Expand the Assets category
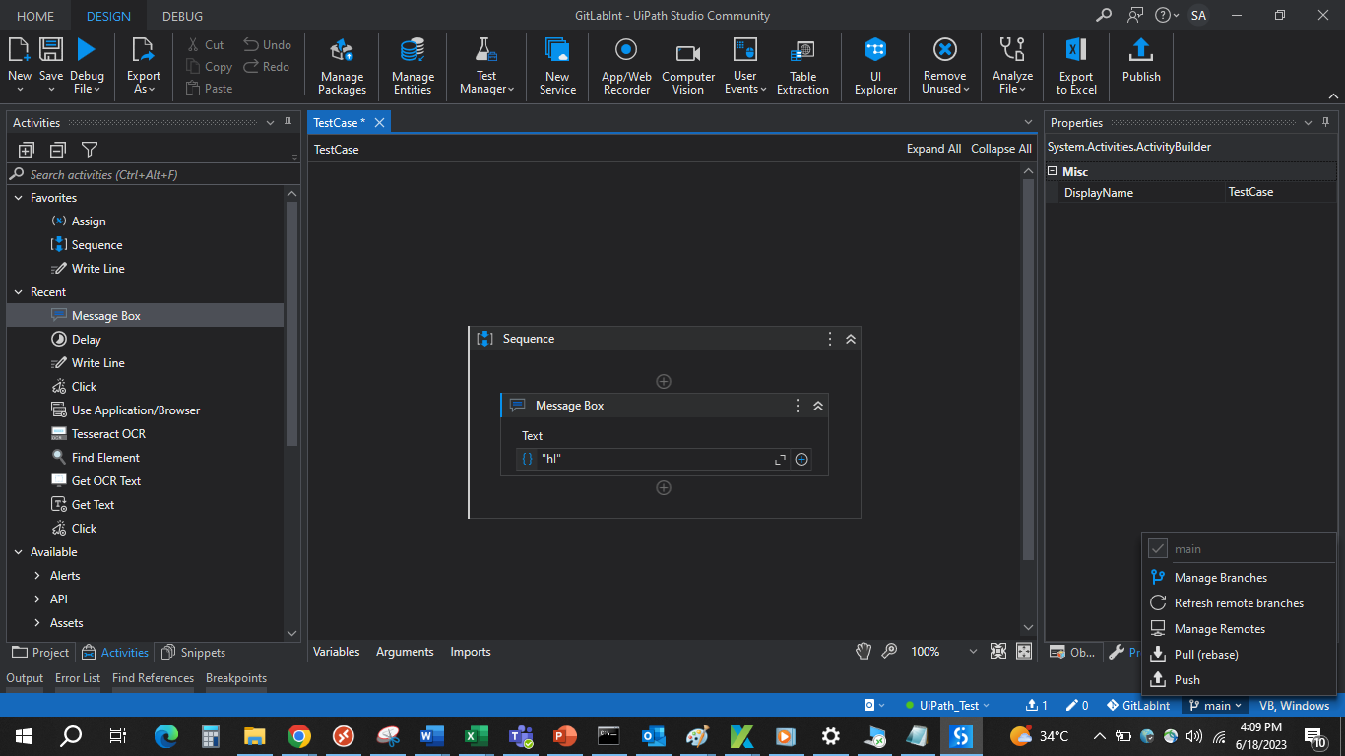This screenshot has height=756, width=1345. (37, 623)
